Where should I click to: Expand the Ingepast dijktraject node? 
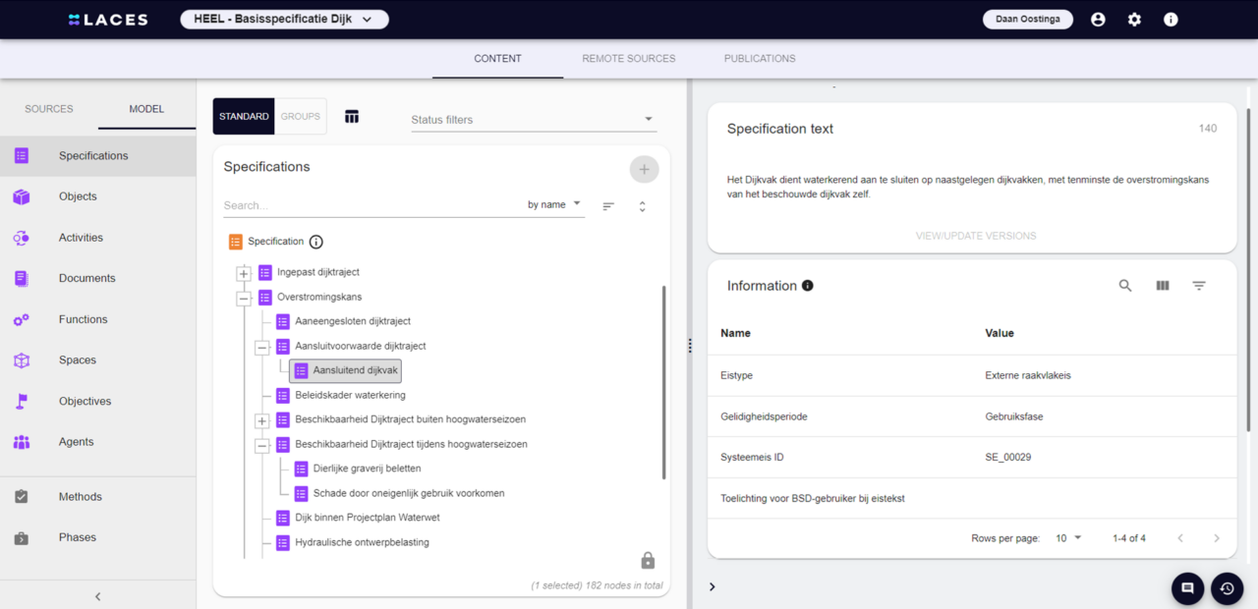point(243,272)
